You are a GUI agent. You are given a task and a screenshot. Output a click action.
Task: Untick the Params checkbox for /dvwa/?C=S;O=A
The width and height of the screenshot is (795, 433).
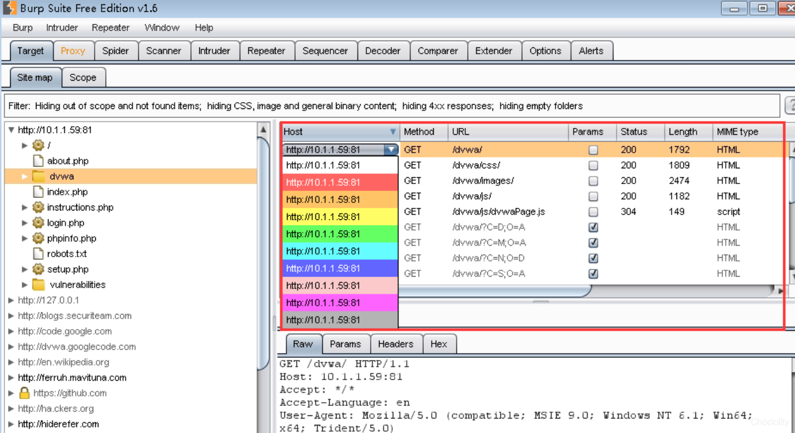[x=593, y=274]
